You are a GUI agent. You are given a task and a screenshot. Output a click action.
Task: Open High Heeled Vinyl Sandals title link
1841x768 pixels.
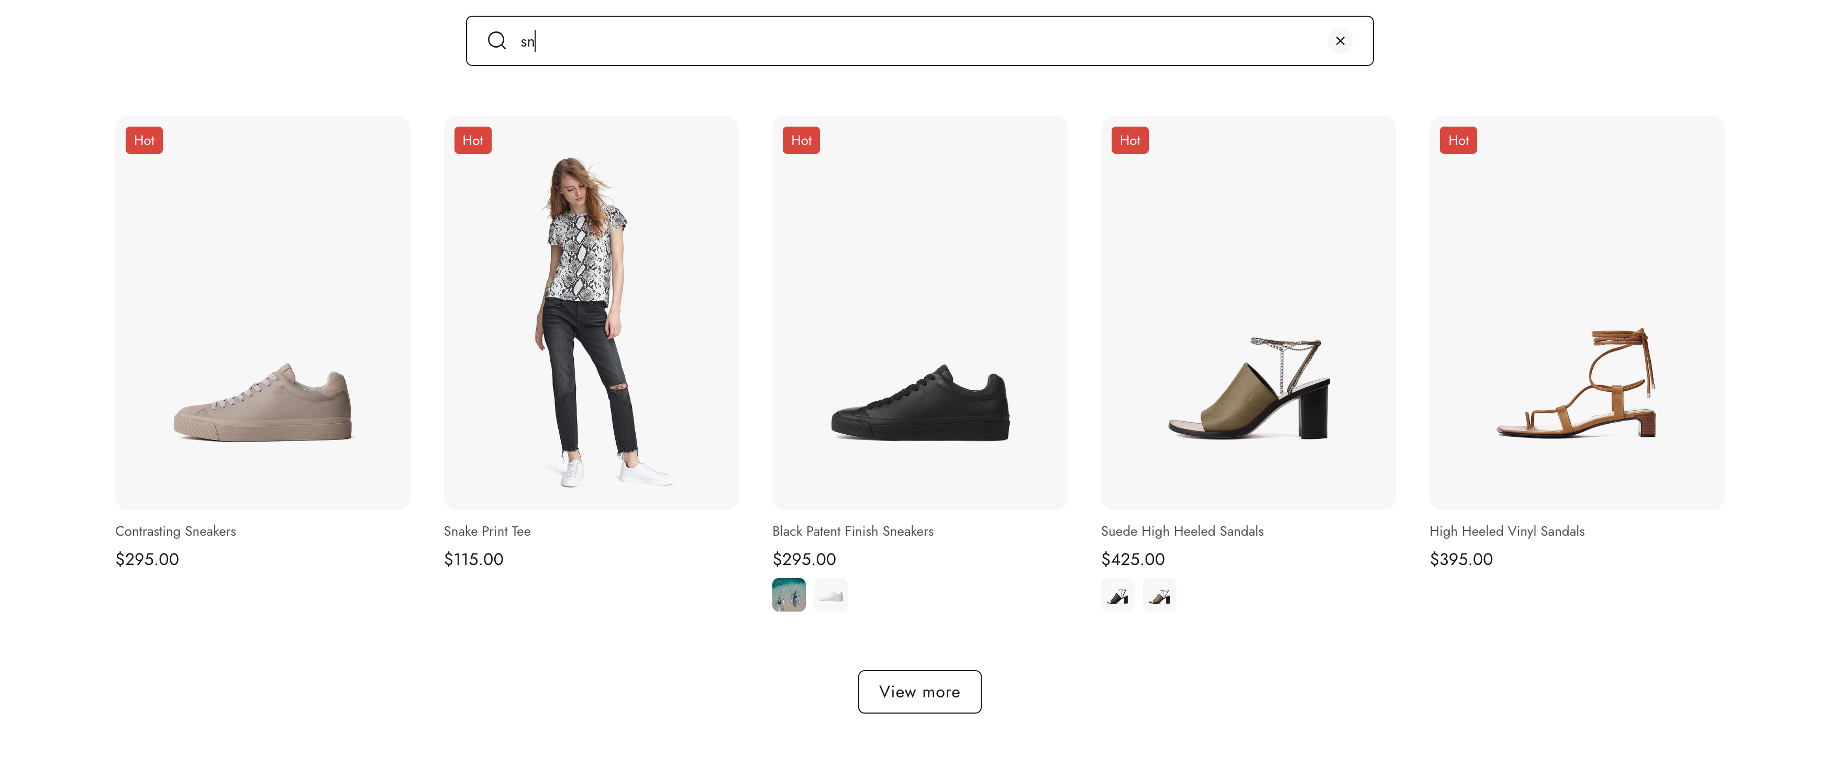pyautogui.click(x=1506, y=531)
